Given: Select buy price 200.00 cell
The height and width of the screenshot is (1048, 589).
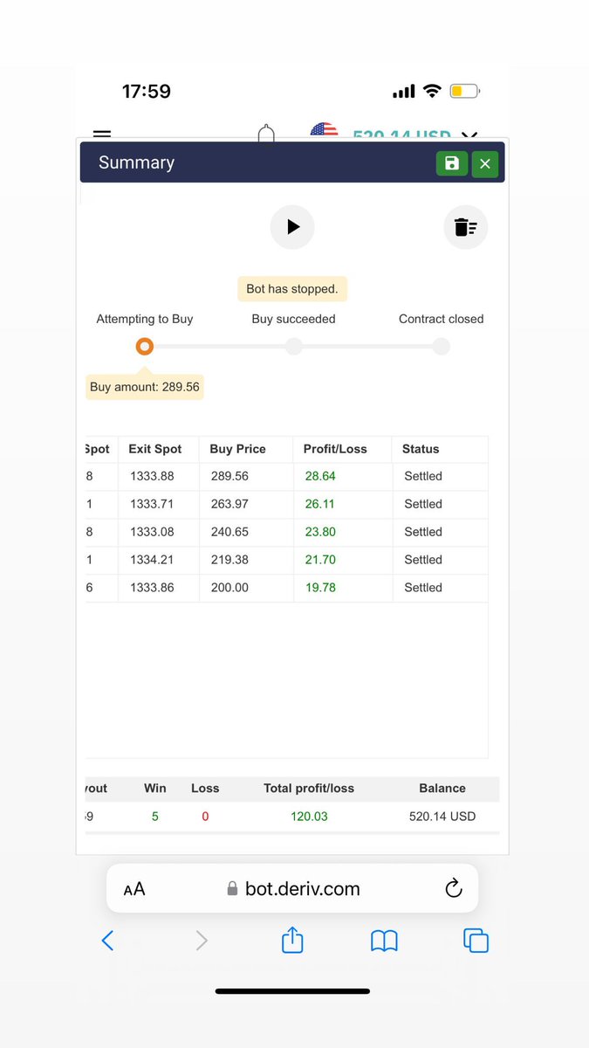Looking at the screenshot, I should 229,588.
